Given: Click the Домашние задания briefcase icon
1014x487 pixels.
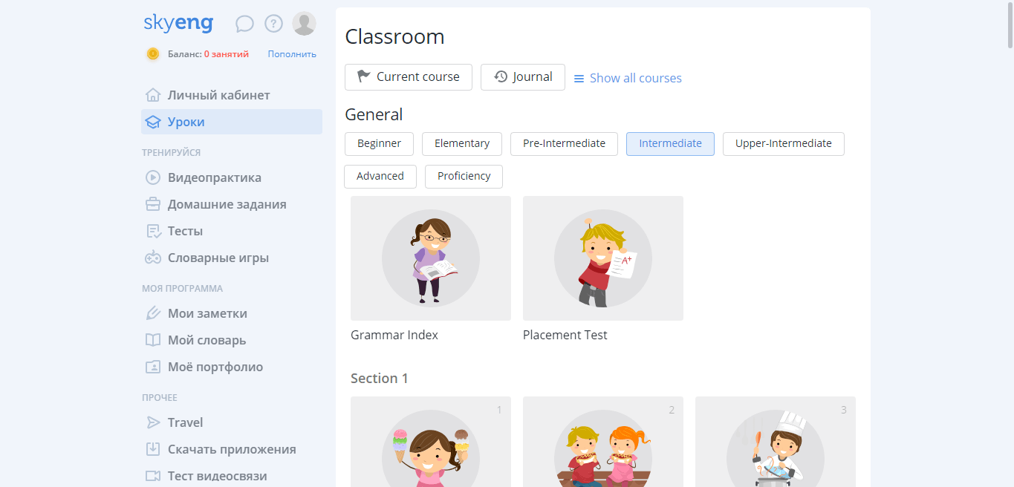Looking at the screenshot, I should 153,204.
